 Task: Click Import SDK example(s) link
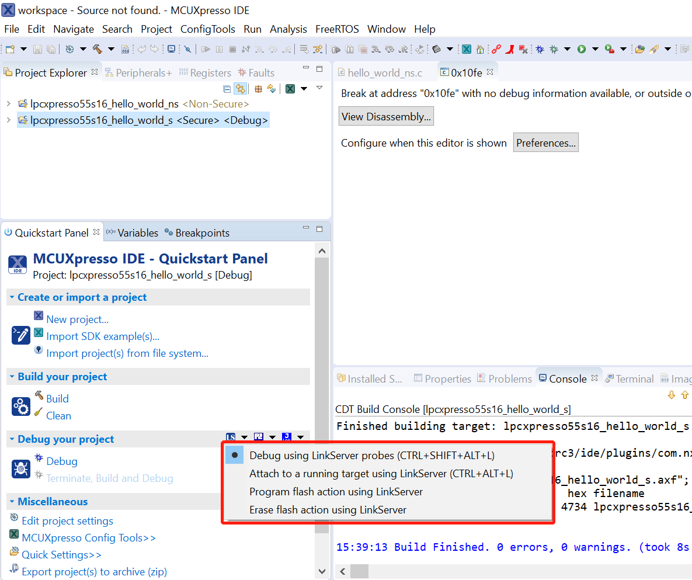click(103, 336)
